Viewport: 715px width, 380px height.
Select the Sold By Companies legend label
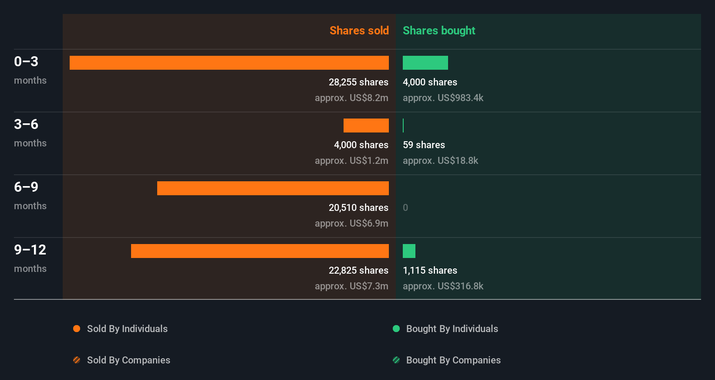(128, 360)
